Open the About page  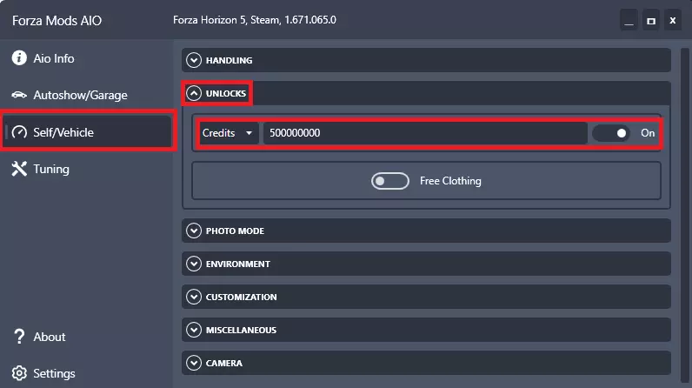click(x=87, y=337)
